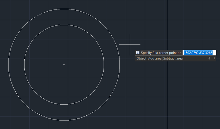Choose the Add area option
The width and height of the screenshot is (220, 129).
(155, 58)
